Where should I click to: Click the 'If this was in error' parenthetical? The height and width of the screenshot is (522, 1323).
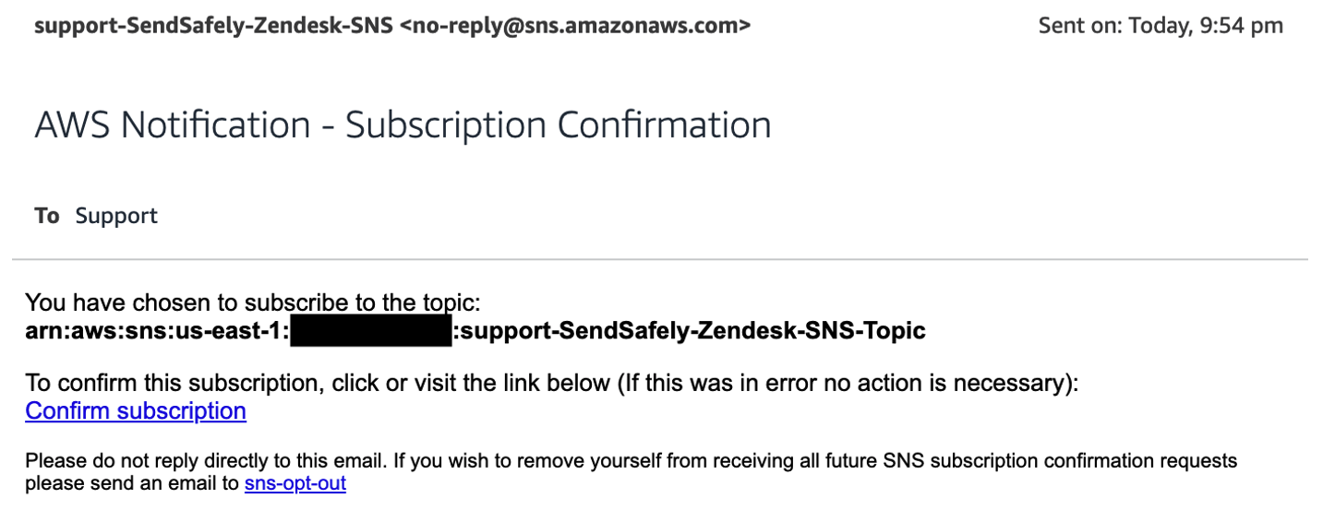click(846, 384)
